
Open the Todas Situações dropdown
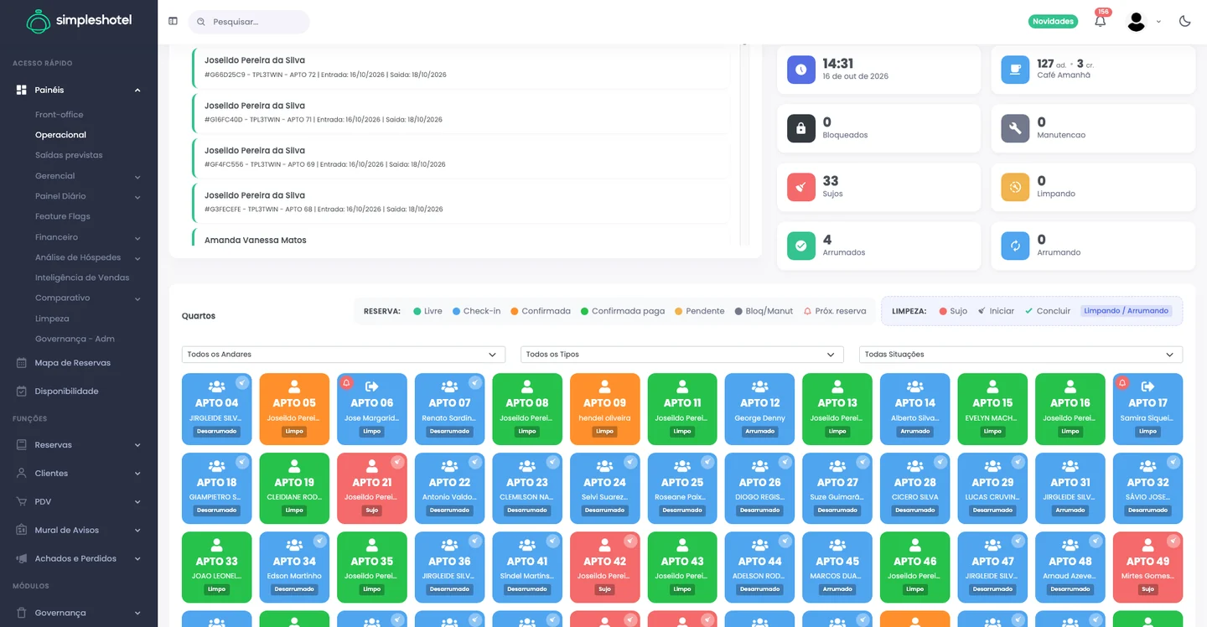[x=1021, y=355]
